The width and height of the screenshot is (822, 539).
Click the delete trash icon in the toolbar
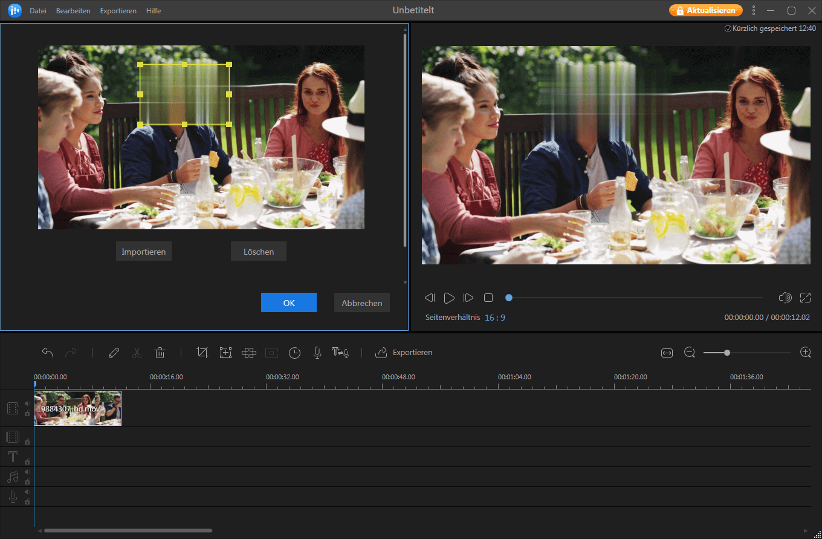160,353
